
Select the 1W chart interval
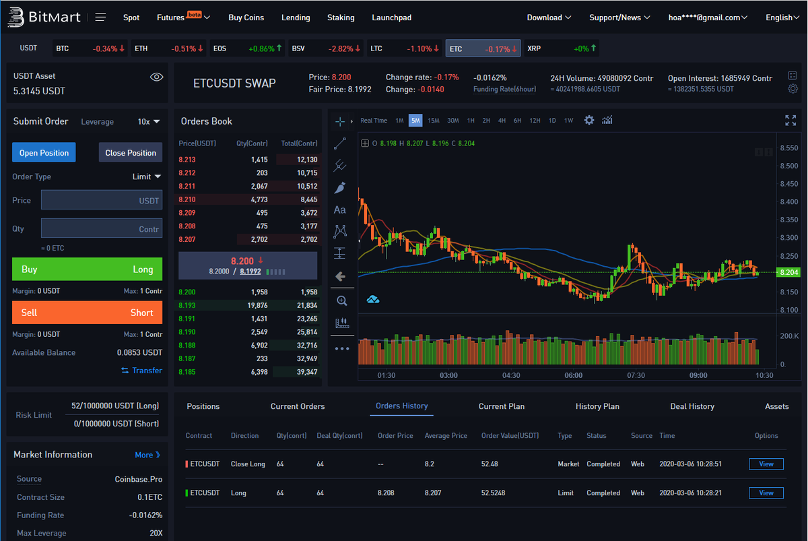[569, 121]
